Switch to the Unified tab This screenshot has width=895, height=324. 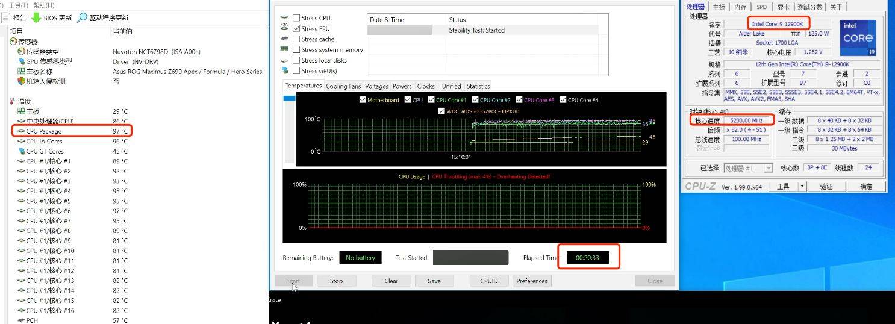(451, 86)
